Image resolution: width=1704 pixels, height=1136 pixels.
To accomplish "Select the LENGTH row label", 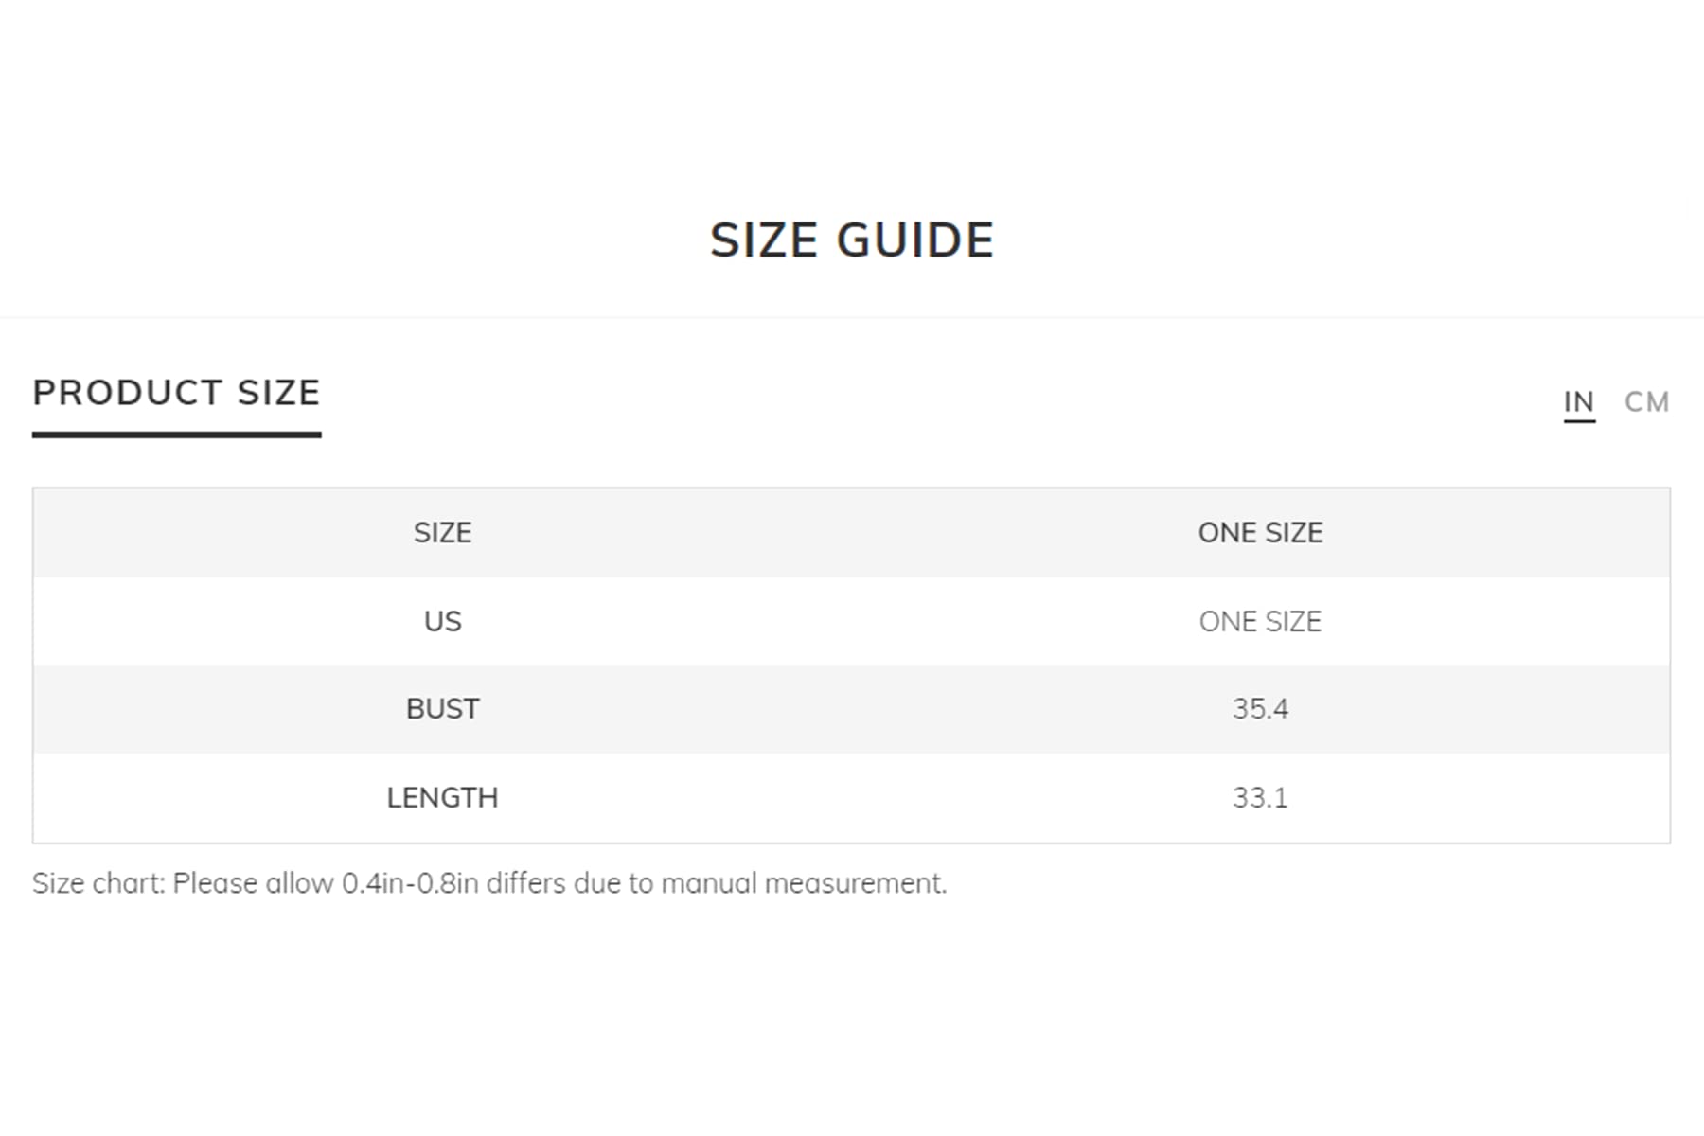I will (442, 798).
